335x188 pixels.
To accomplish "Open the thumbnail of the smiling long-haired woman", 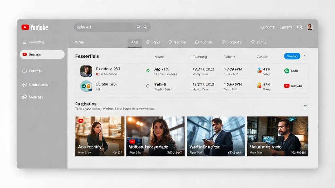I will 155,136.
